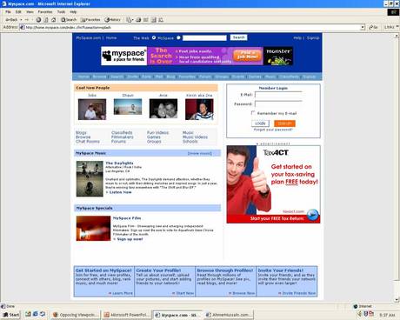Open the File menu
The height and width of the screenshot is (320, 400).
[x=8, y=12]
